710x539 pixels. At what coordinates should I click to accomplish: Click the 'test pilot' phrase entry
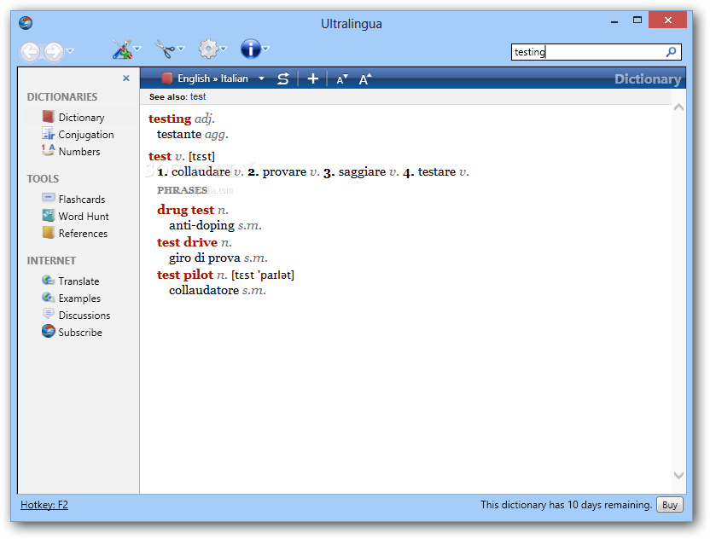[185, 275]
